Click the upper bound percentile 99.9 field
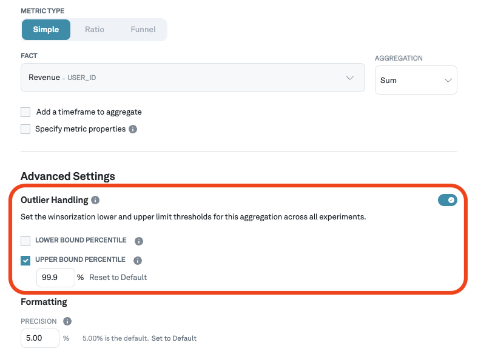Viewport: 478px width, 354px height. click(55, 278)
